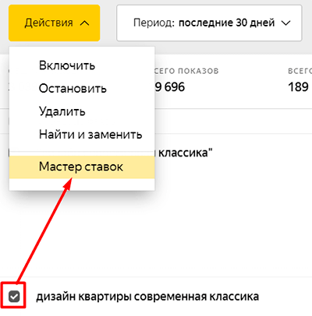This screenshot has height=316, width=312.
Task: Click keyword дизайн квартиры современная классика
Action: pyautogui.click(x=147, y=297)
